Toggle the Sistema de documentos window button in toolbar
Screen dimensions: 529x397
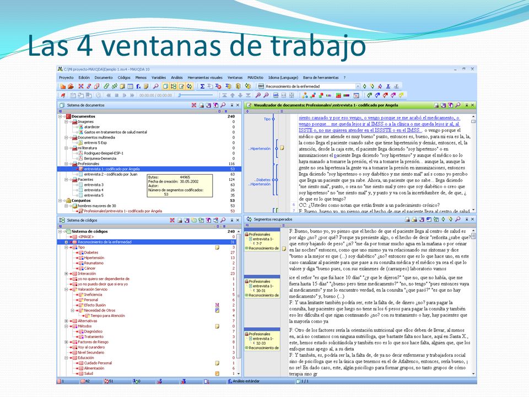point(165,87)
